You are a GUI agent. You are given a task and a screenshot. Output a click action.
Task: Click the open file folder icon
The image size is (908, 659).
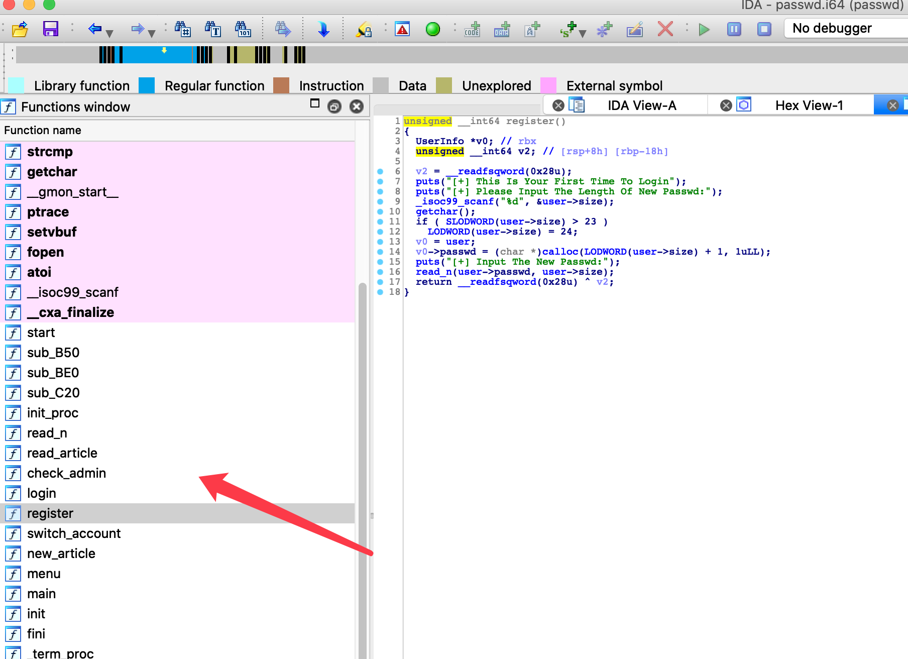pos(20,29)
